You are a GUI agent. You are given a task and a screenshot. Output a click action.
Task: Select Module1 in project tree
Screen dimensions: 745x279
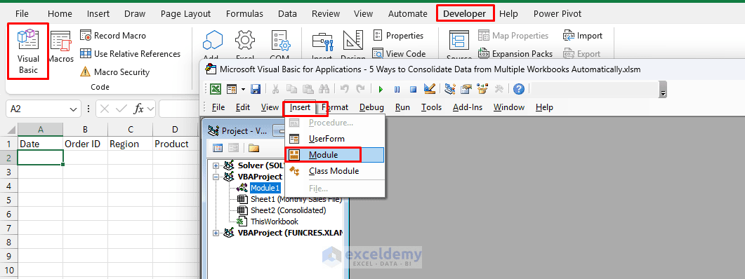pyautogui.click(x=265, y=188)
